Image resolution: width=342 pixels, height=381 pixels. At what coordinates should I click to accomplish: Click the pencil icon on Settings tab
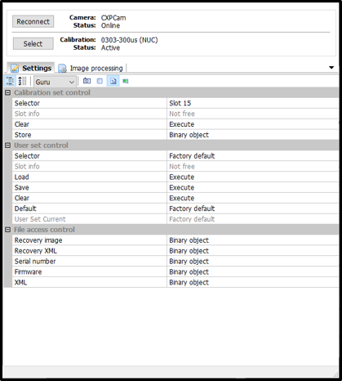point(15,68)
